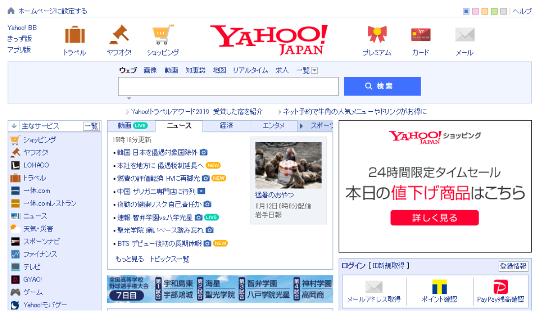Screen dimensions: 539x313
Task: Expand the arrow below the search box
Action: pyautogui.click(x=129, y=98)
